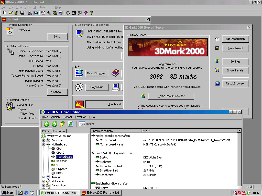Click the green Back arrow in EVEREST
This screenshot has width=262, height=196.
point(47,124)
